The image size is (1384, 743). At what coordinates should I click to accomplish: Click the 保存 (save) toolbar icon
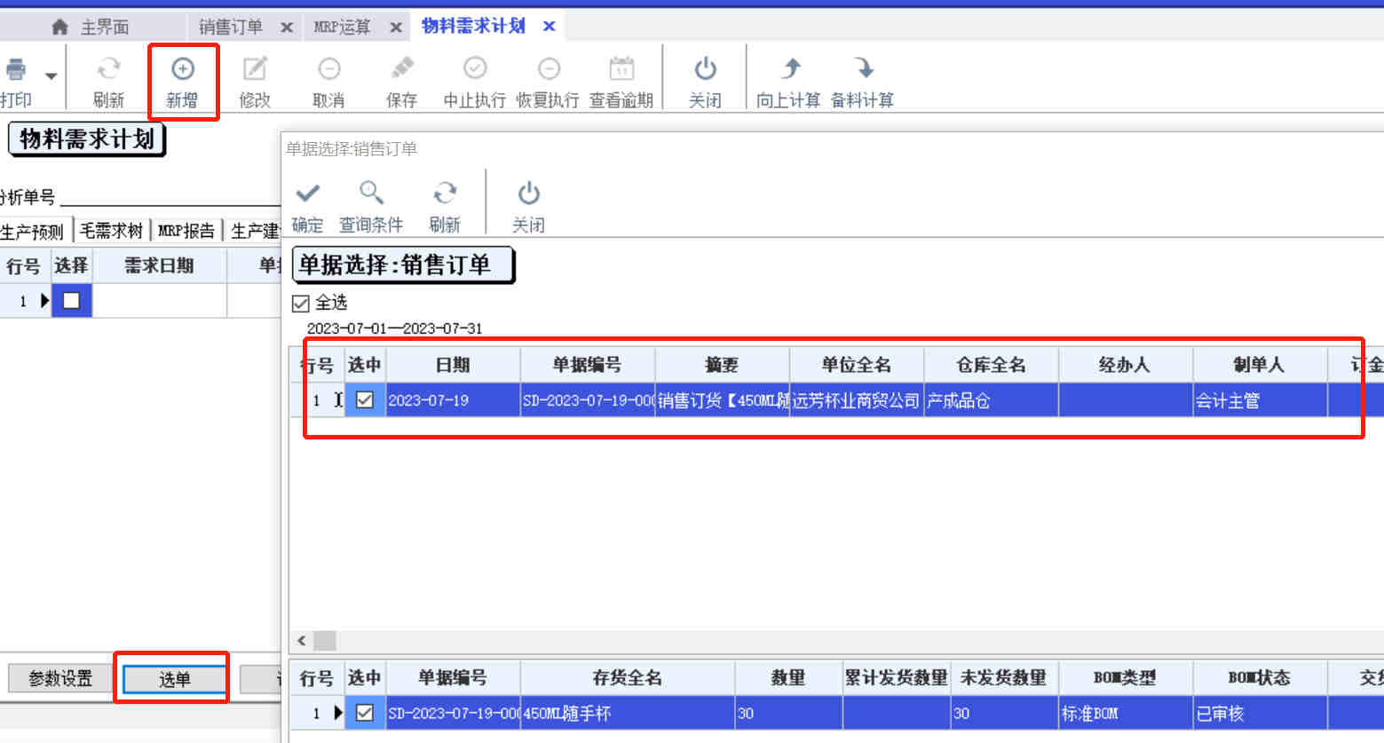(x=401, y=69)
